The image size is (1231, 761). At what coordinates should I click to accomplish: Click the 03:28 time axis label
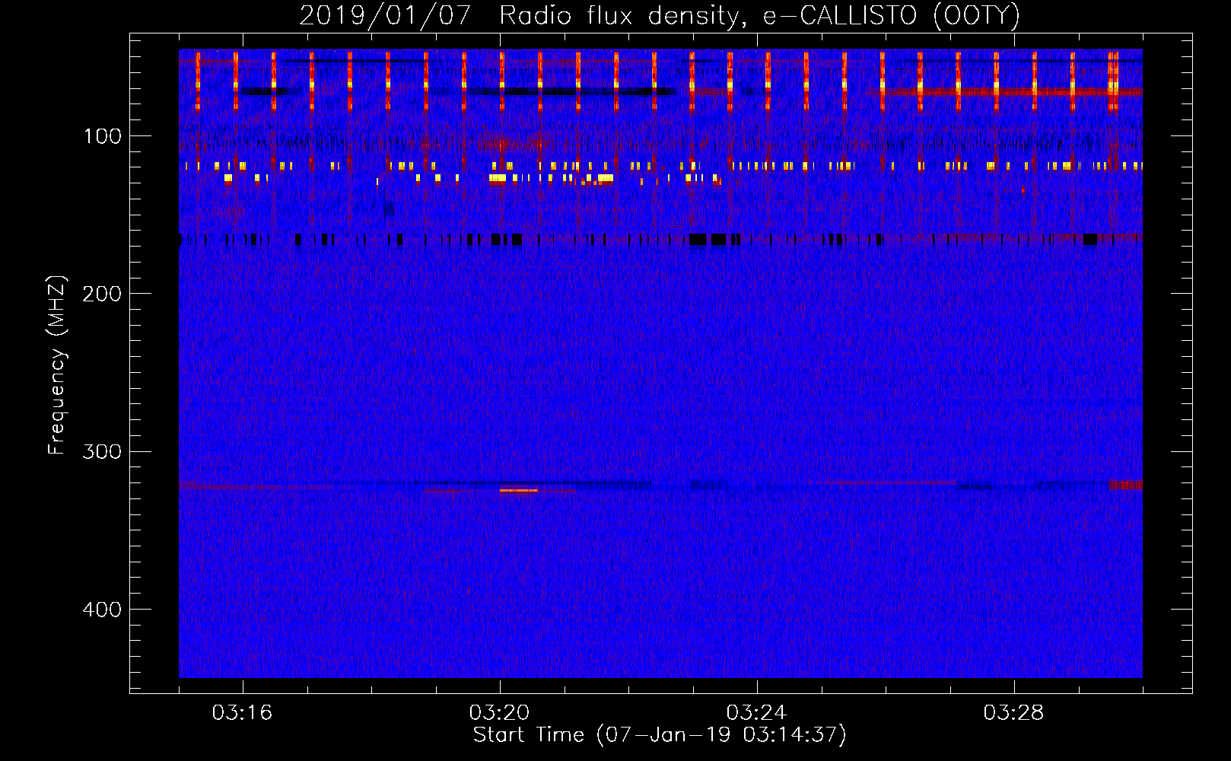click(x=1013, y=713)
